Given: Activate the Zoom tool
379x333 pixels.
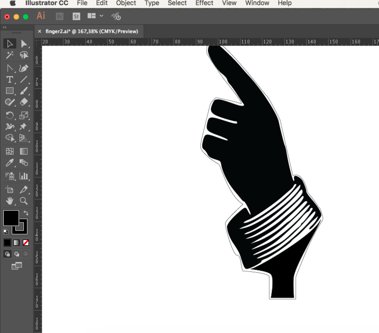Looking at the screenshot, I should point(24,201).
